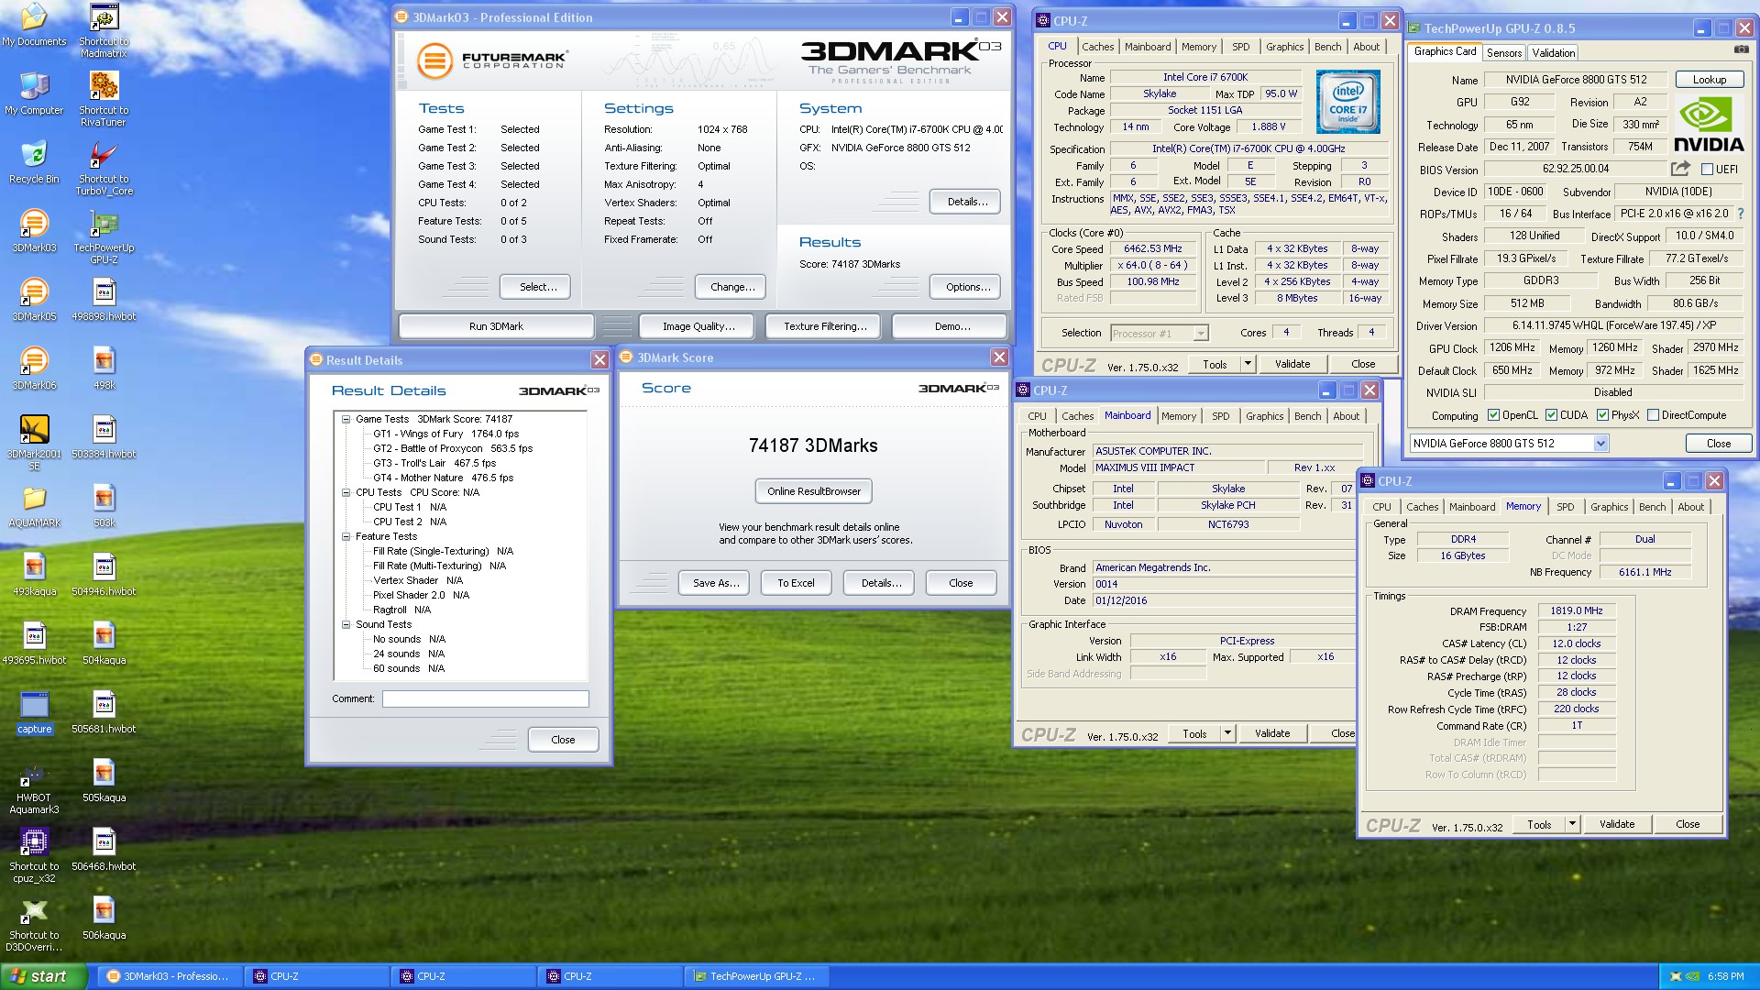The height and width of the screenshot is (990, 1760).
Task: Collapse Feature Tests tree node
Action: point(346,536)
